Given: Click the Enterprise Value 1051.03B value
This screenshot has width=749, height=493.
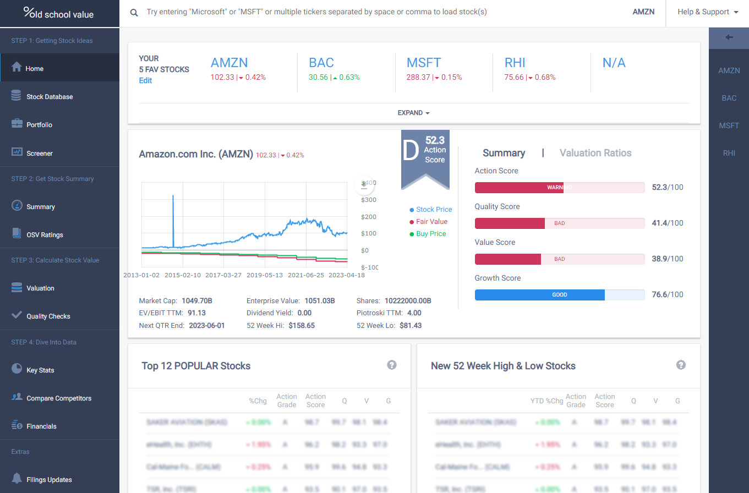Looking at the screenshot, I should pyautogui.click(x=320, y=301).
